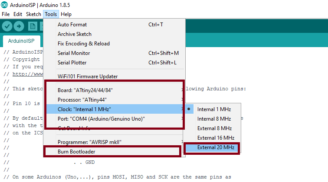Expand the Board "ATtiny24/44/84" submenu
This screenshot has height=182, width=328.
tap(115, 90)
